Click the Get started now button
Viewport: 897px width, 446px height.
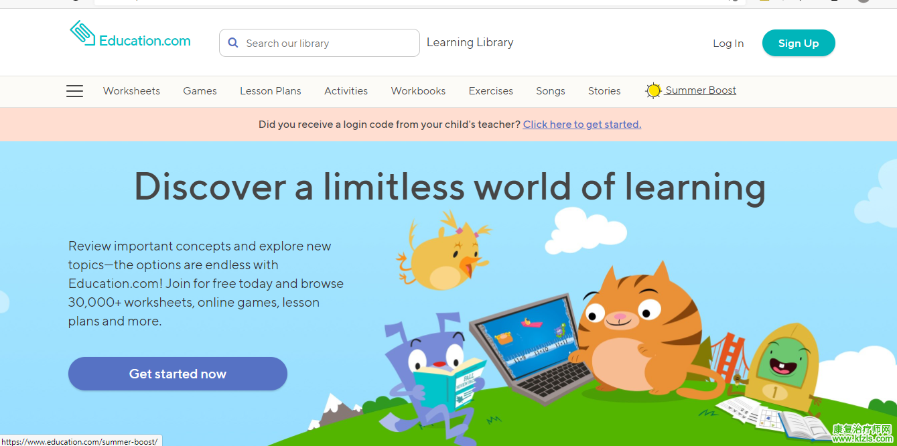coord(178,374)
